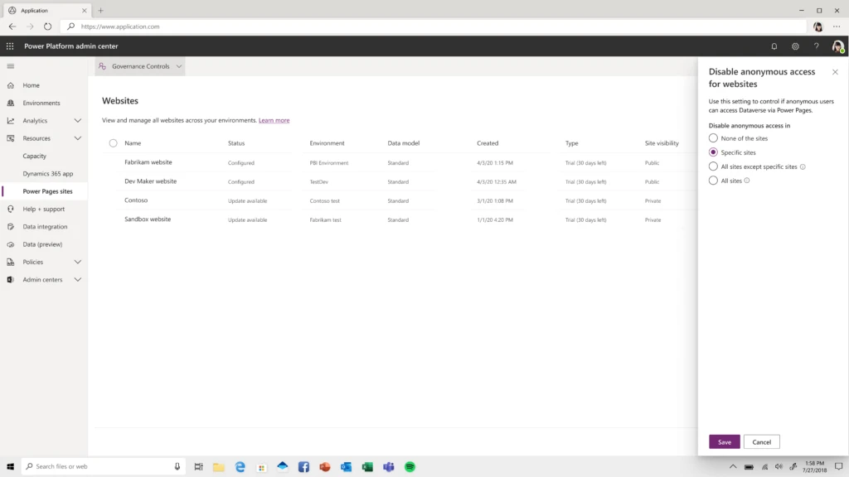Open the Help question mark in the header
Viewport: 849px width, 477px height.
pyautogui.click(x=816, y=46)
